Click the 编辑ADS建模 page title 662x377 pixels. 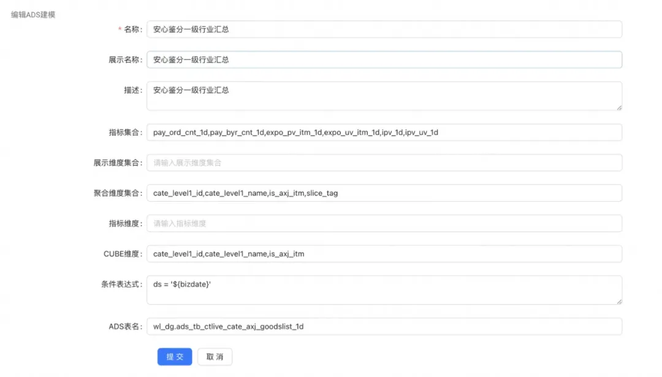[x=33, y=14]
